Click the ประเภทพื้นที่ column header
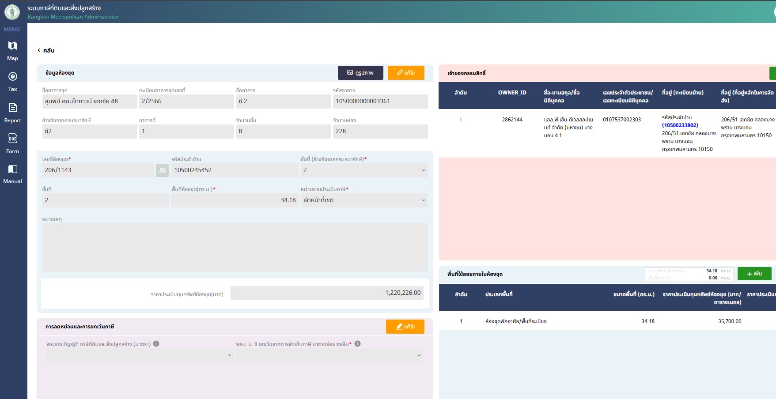 [x=499, y=294]
